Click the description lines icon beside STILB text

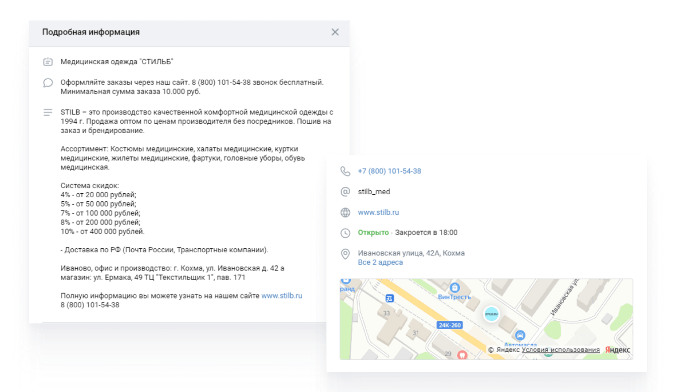point(48,113)
